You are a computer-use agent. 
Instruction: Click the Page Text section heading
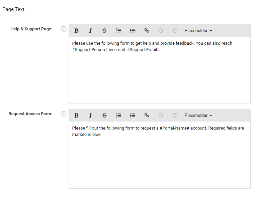[13, 9]
